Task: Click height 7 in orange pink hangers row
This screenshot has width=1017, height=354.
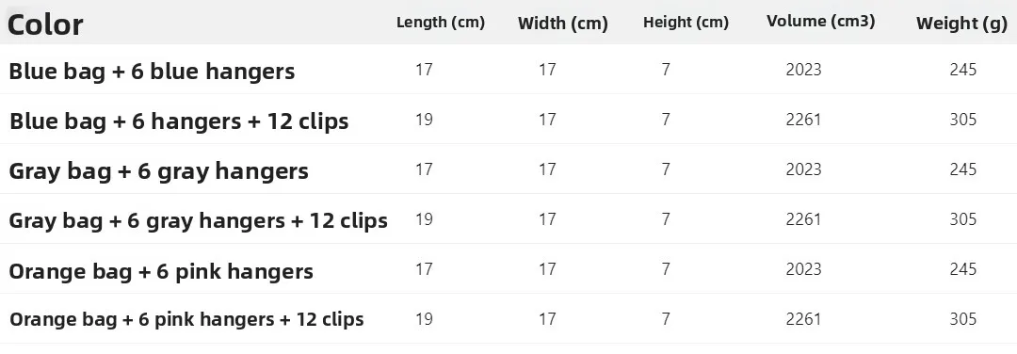Action: pyautogui.click(x=666, y=269)
